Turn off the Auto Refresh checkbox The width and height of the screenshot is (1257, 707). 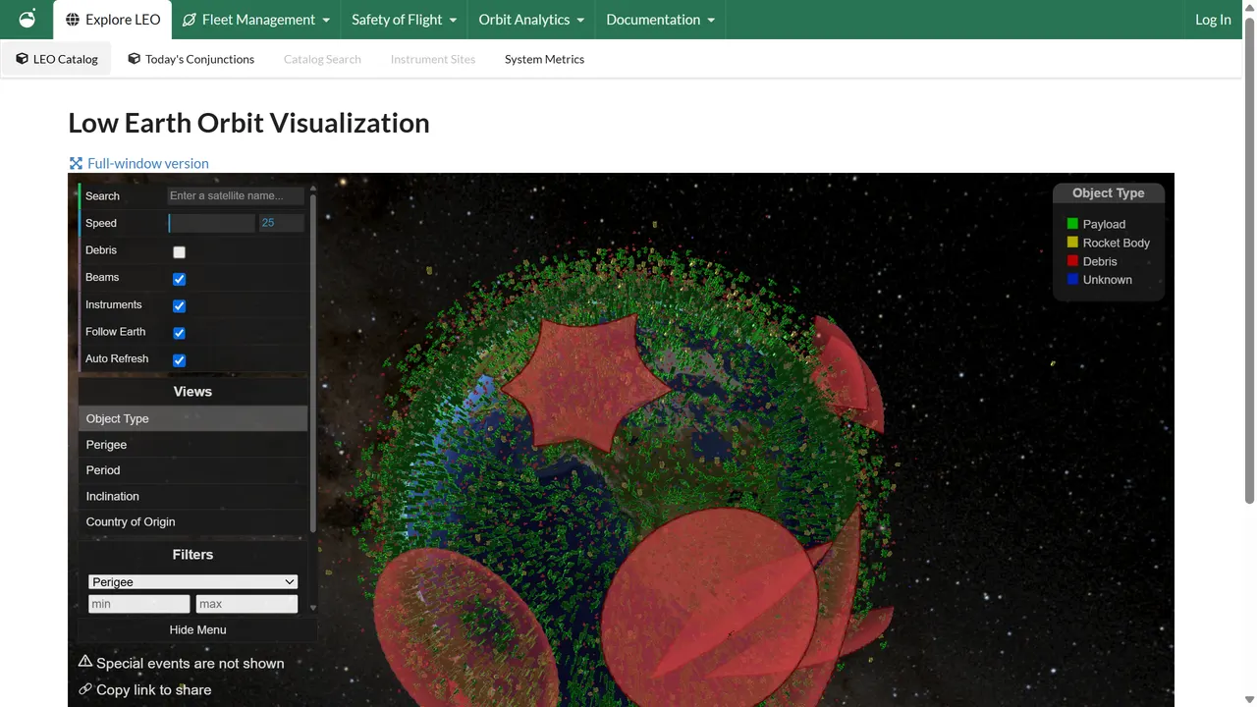179,360
